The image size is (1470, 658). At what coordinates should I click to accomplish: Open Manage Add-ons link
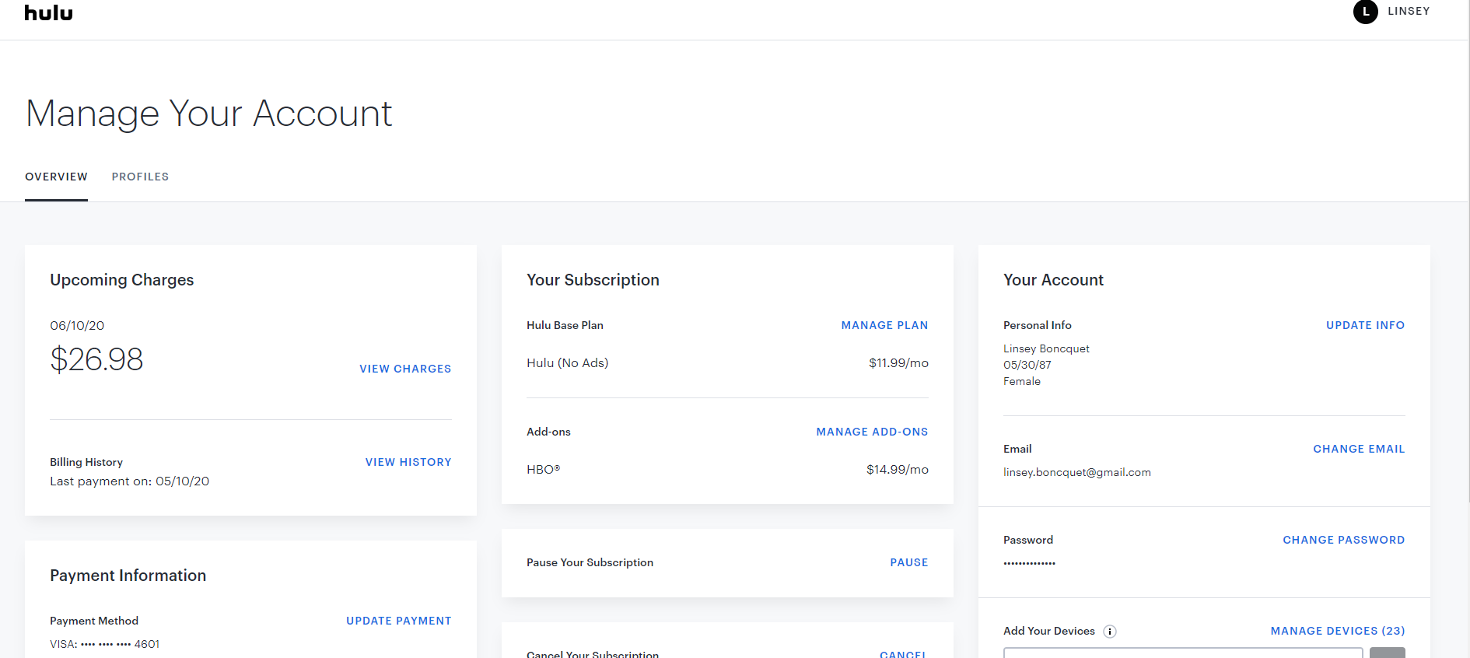pos(872,432)
